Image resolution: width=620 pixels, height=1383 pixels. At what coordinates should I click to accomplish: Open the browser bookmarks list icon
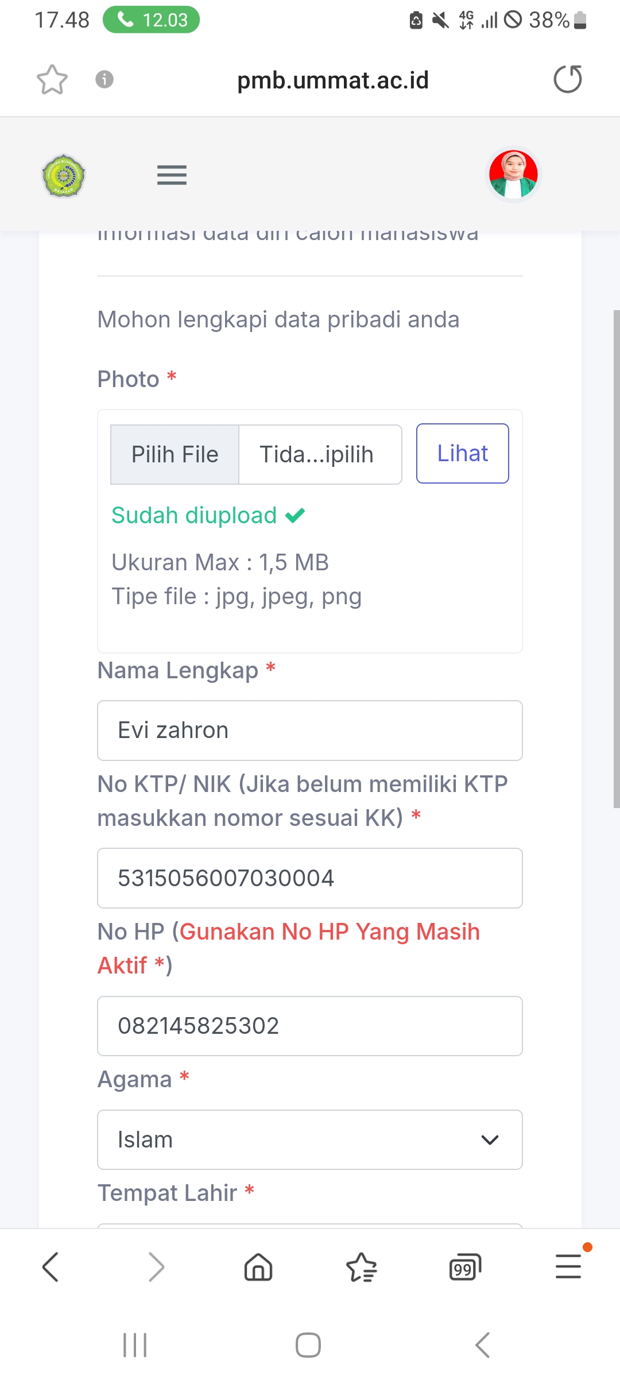(x=362, y=1267)
